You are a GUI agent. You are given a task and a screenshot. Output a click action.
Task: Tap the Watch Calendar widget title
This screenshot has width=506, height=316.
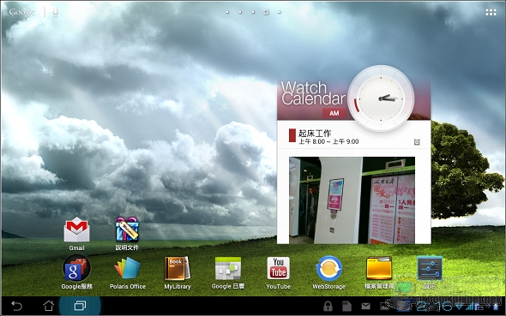313,93
